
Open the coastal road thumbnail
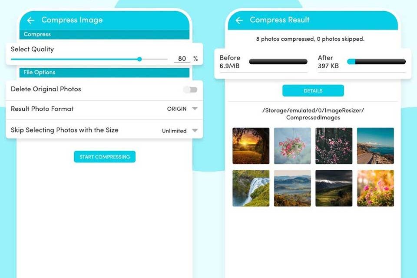click(375, 146)
